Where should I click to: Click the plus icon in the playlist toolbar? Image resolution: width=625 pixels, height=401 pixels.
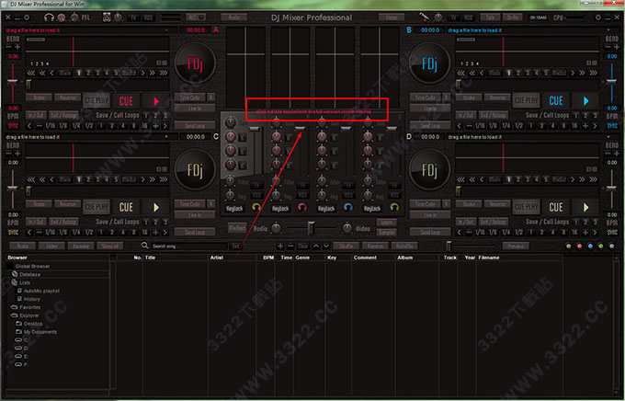click(x=280, y=246)
